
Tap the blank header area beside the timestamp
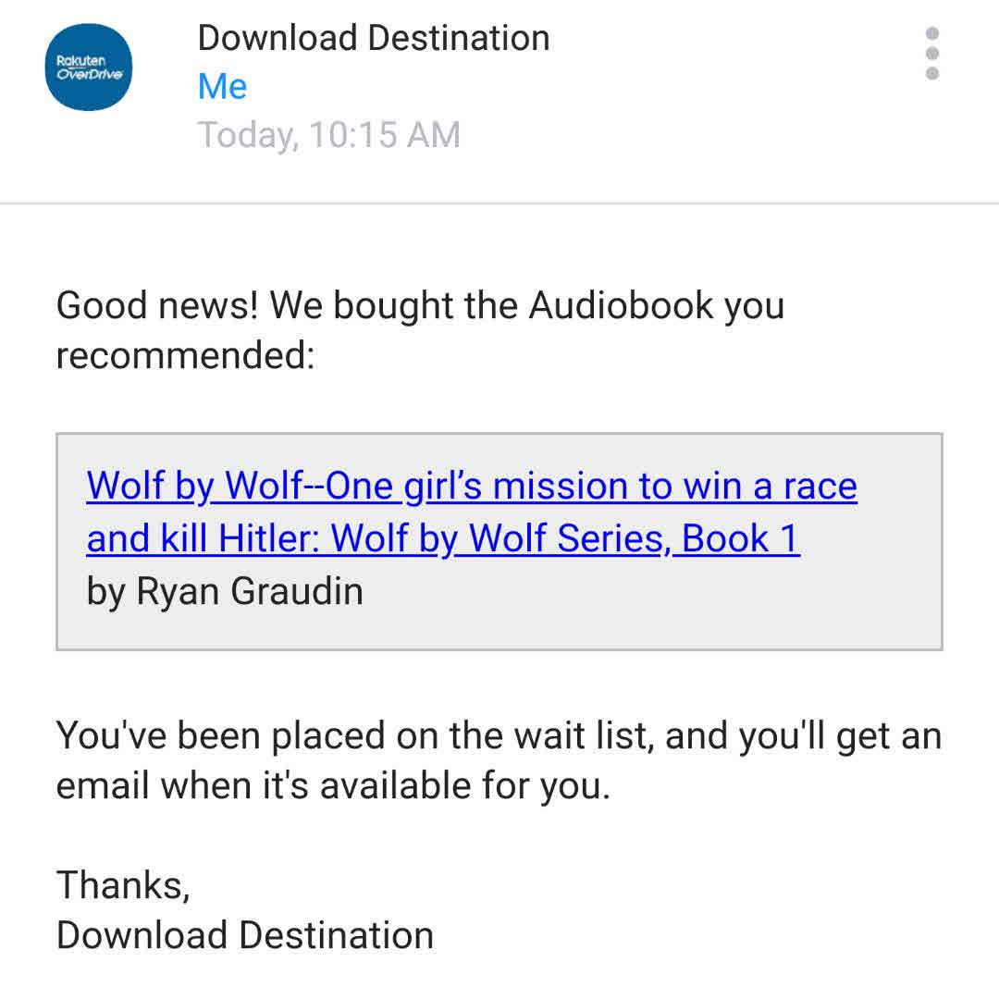(x=694, y=135)
